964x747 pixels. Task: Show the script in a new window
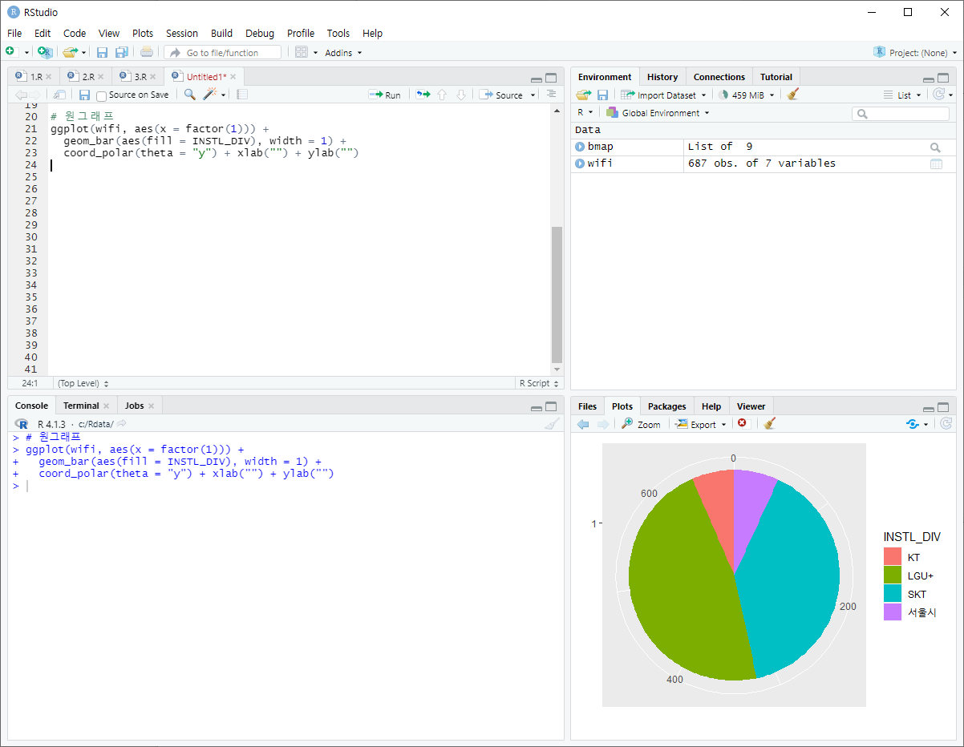point(59,95)
